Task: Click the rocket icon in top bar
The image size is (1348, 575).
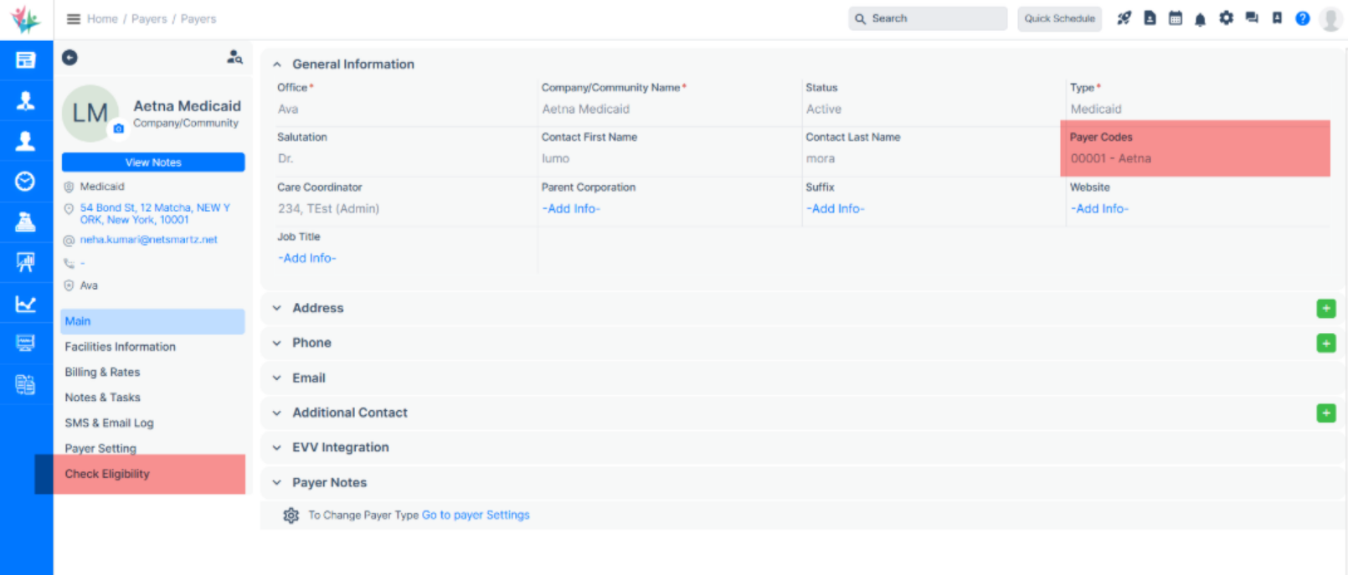Action: point(1124,18)
